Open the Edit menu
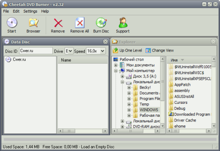 click(x=16, y=11)
